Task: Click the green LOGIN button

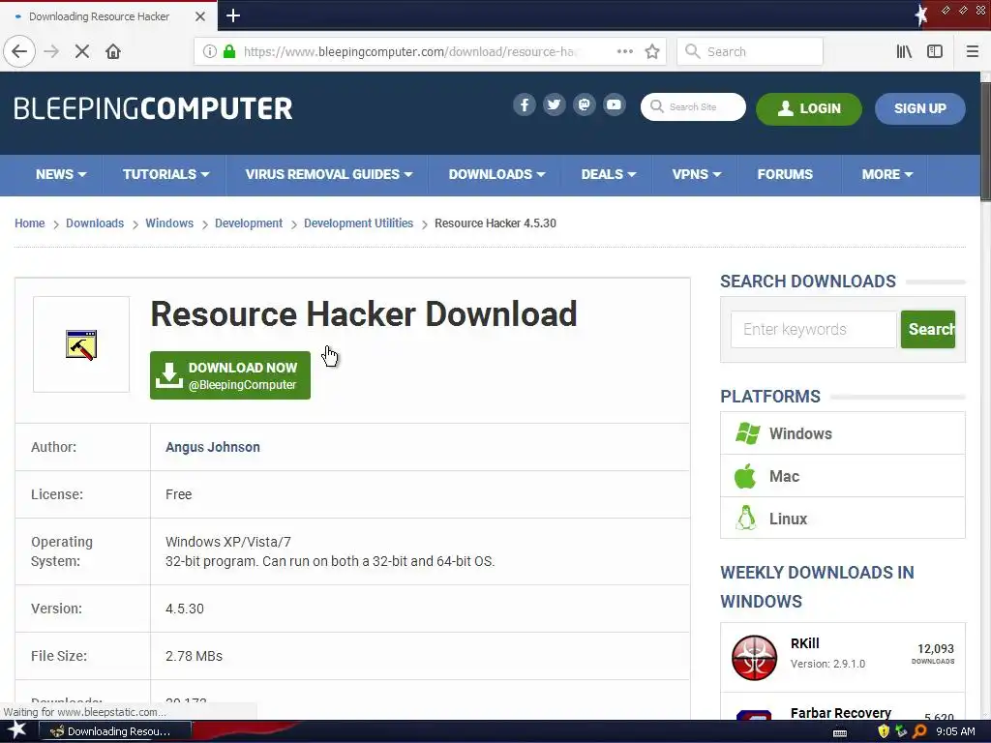Action: click(809, 108)
